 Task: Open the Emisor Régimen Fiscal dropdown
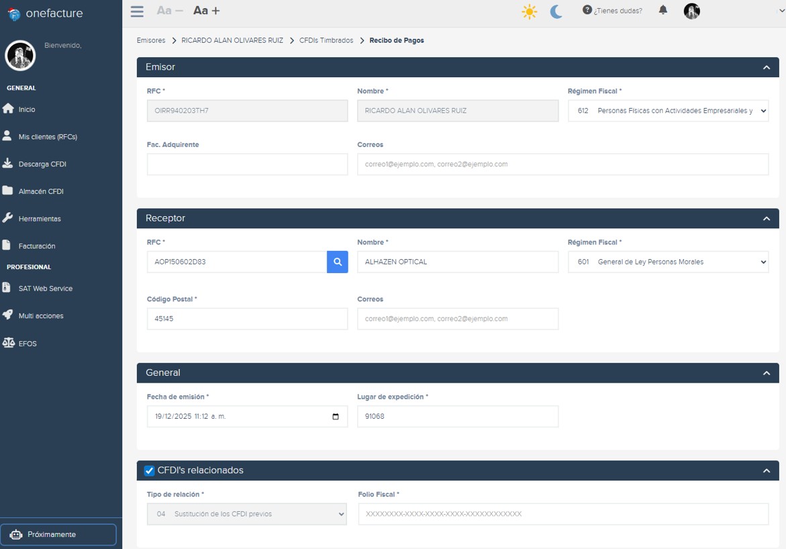668,111
